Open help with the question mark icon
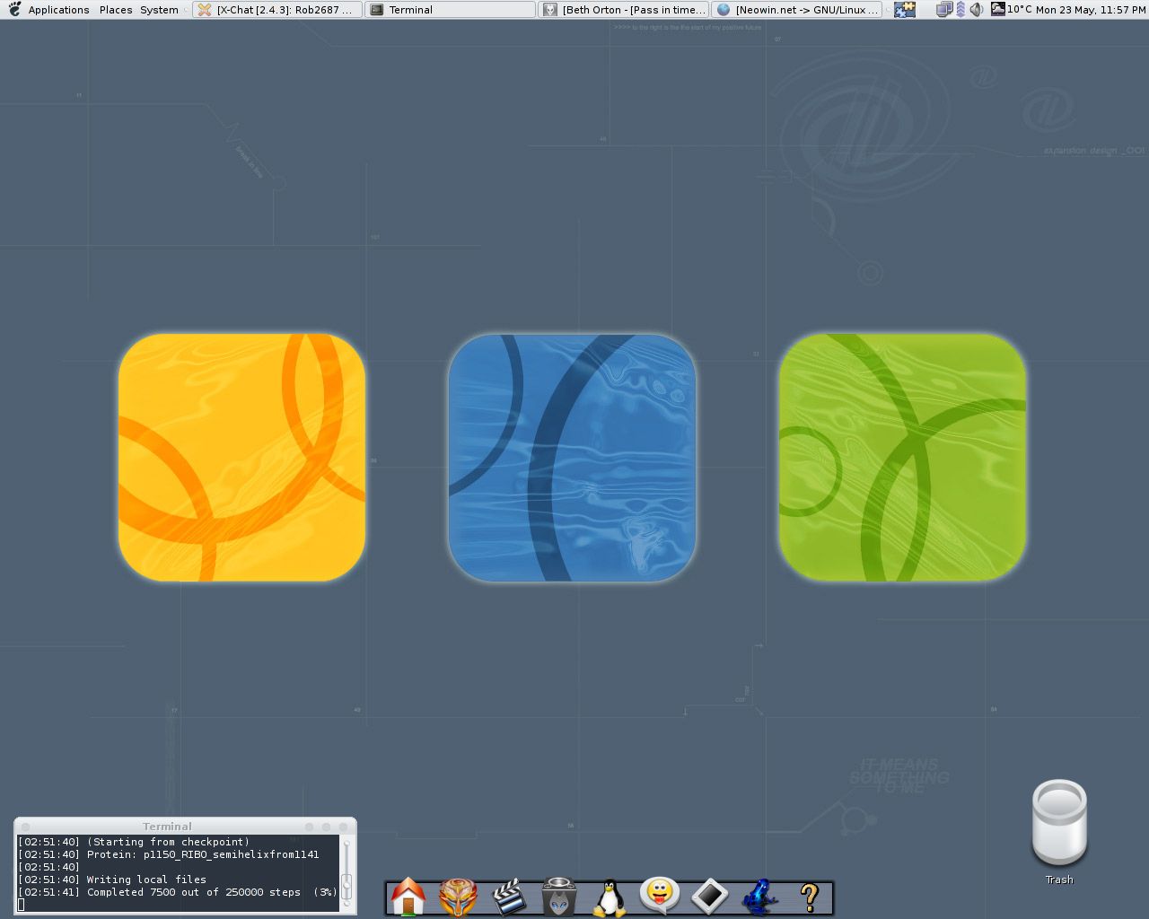Image resolution: width=1149 pixels, height=919 pixels. (809, 897)
